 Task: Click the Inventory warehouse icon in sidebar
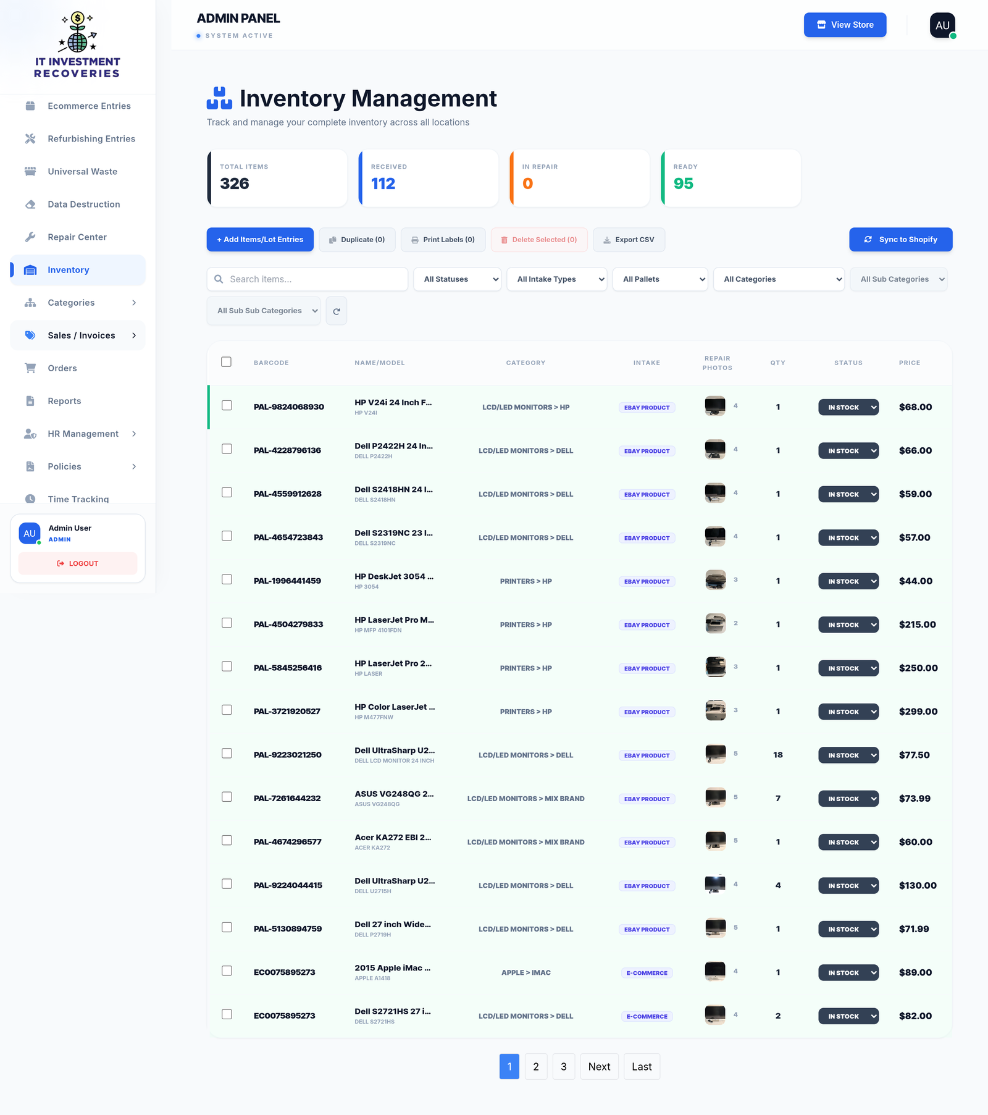[30, 270]
